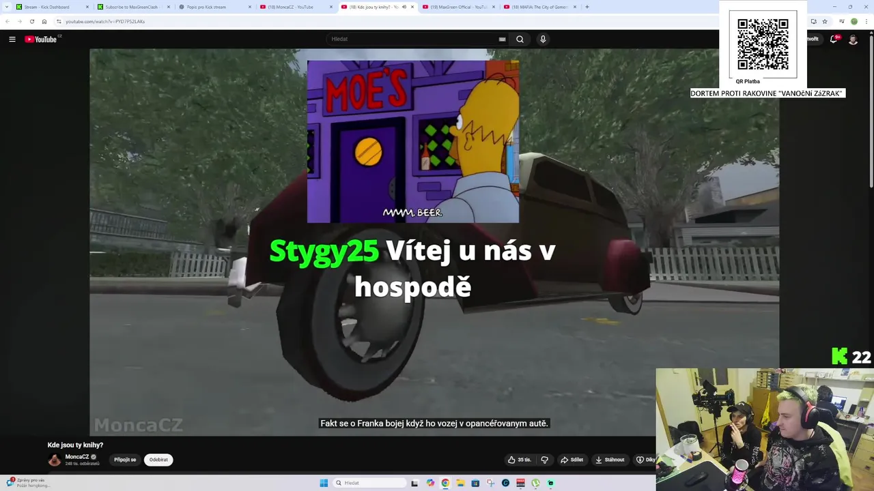Open YouTube notifications bell
The image size is (874, 491).
tap(833, 40)
